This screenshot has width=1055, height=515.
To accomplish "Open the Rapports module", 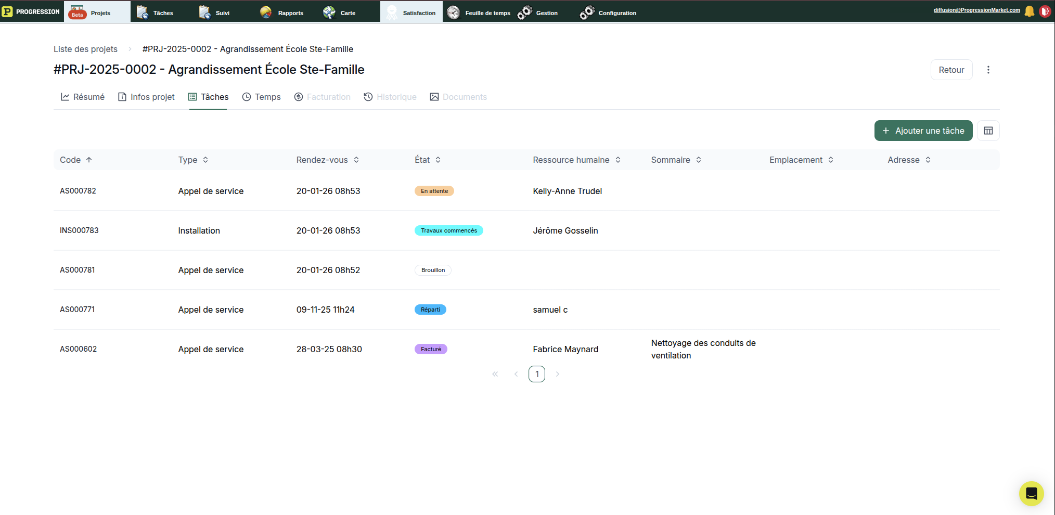I will [x=281, y=12].
